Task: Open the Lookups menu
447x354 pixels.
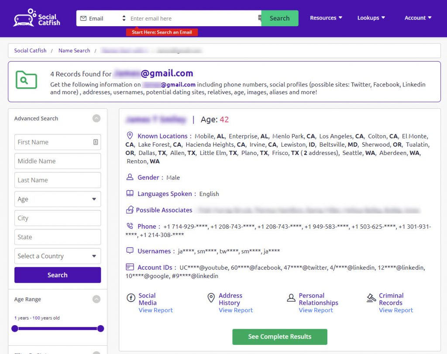Action: click(x=371, y=17)
